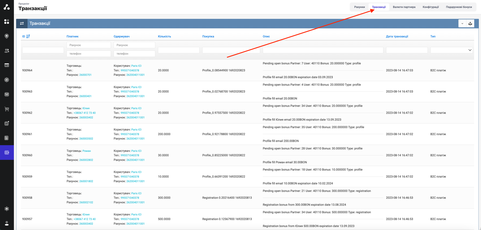Open merchant link Юлия in row 930957
The height and width of the screenshot is (230, 481).
tap(86, 215)
